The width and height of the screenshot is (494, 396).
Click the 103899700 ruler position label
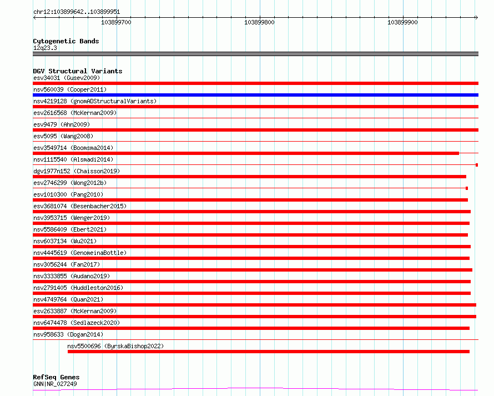[x=116, y=22]
